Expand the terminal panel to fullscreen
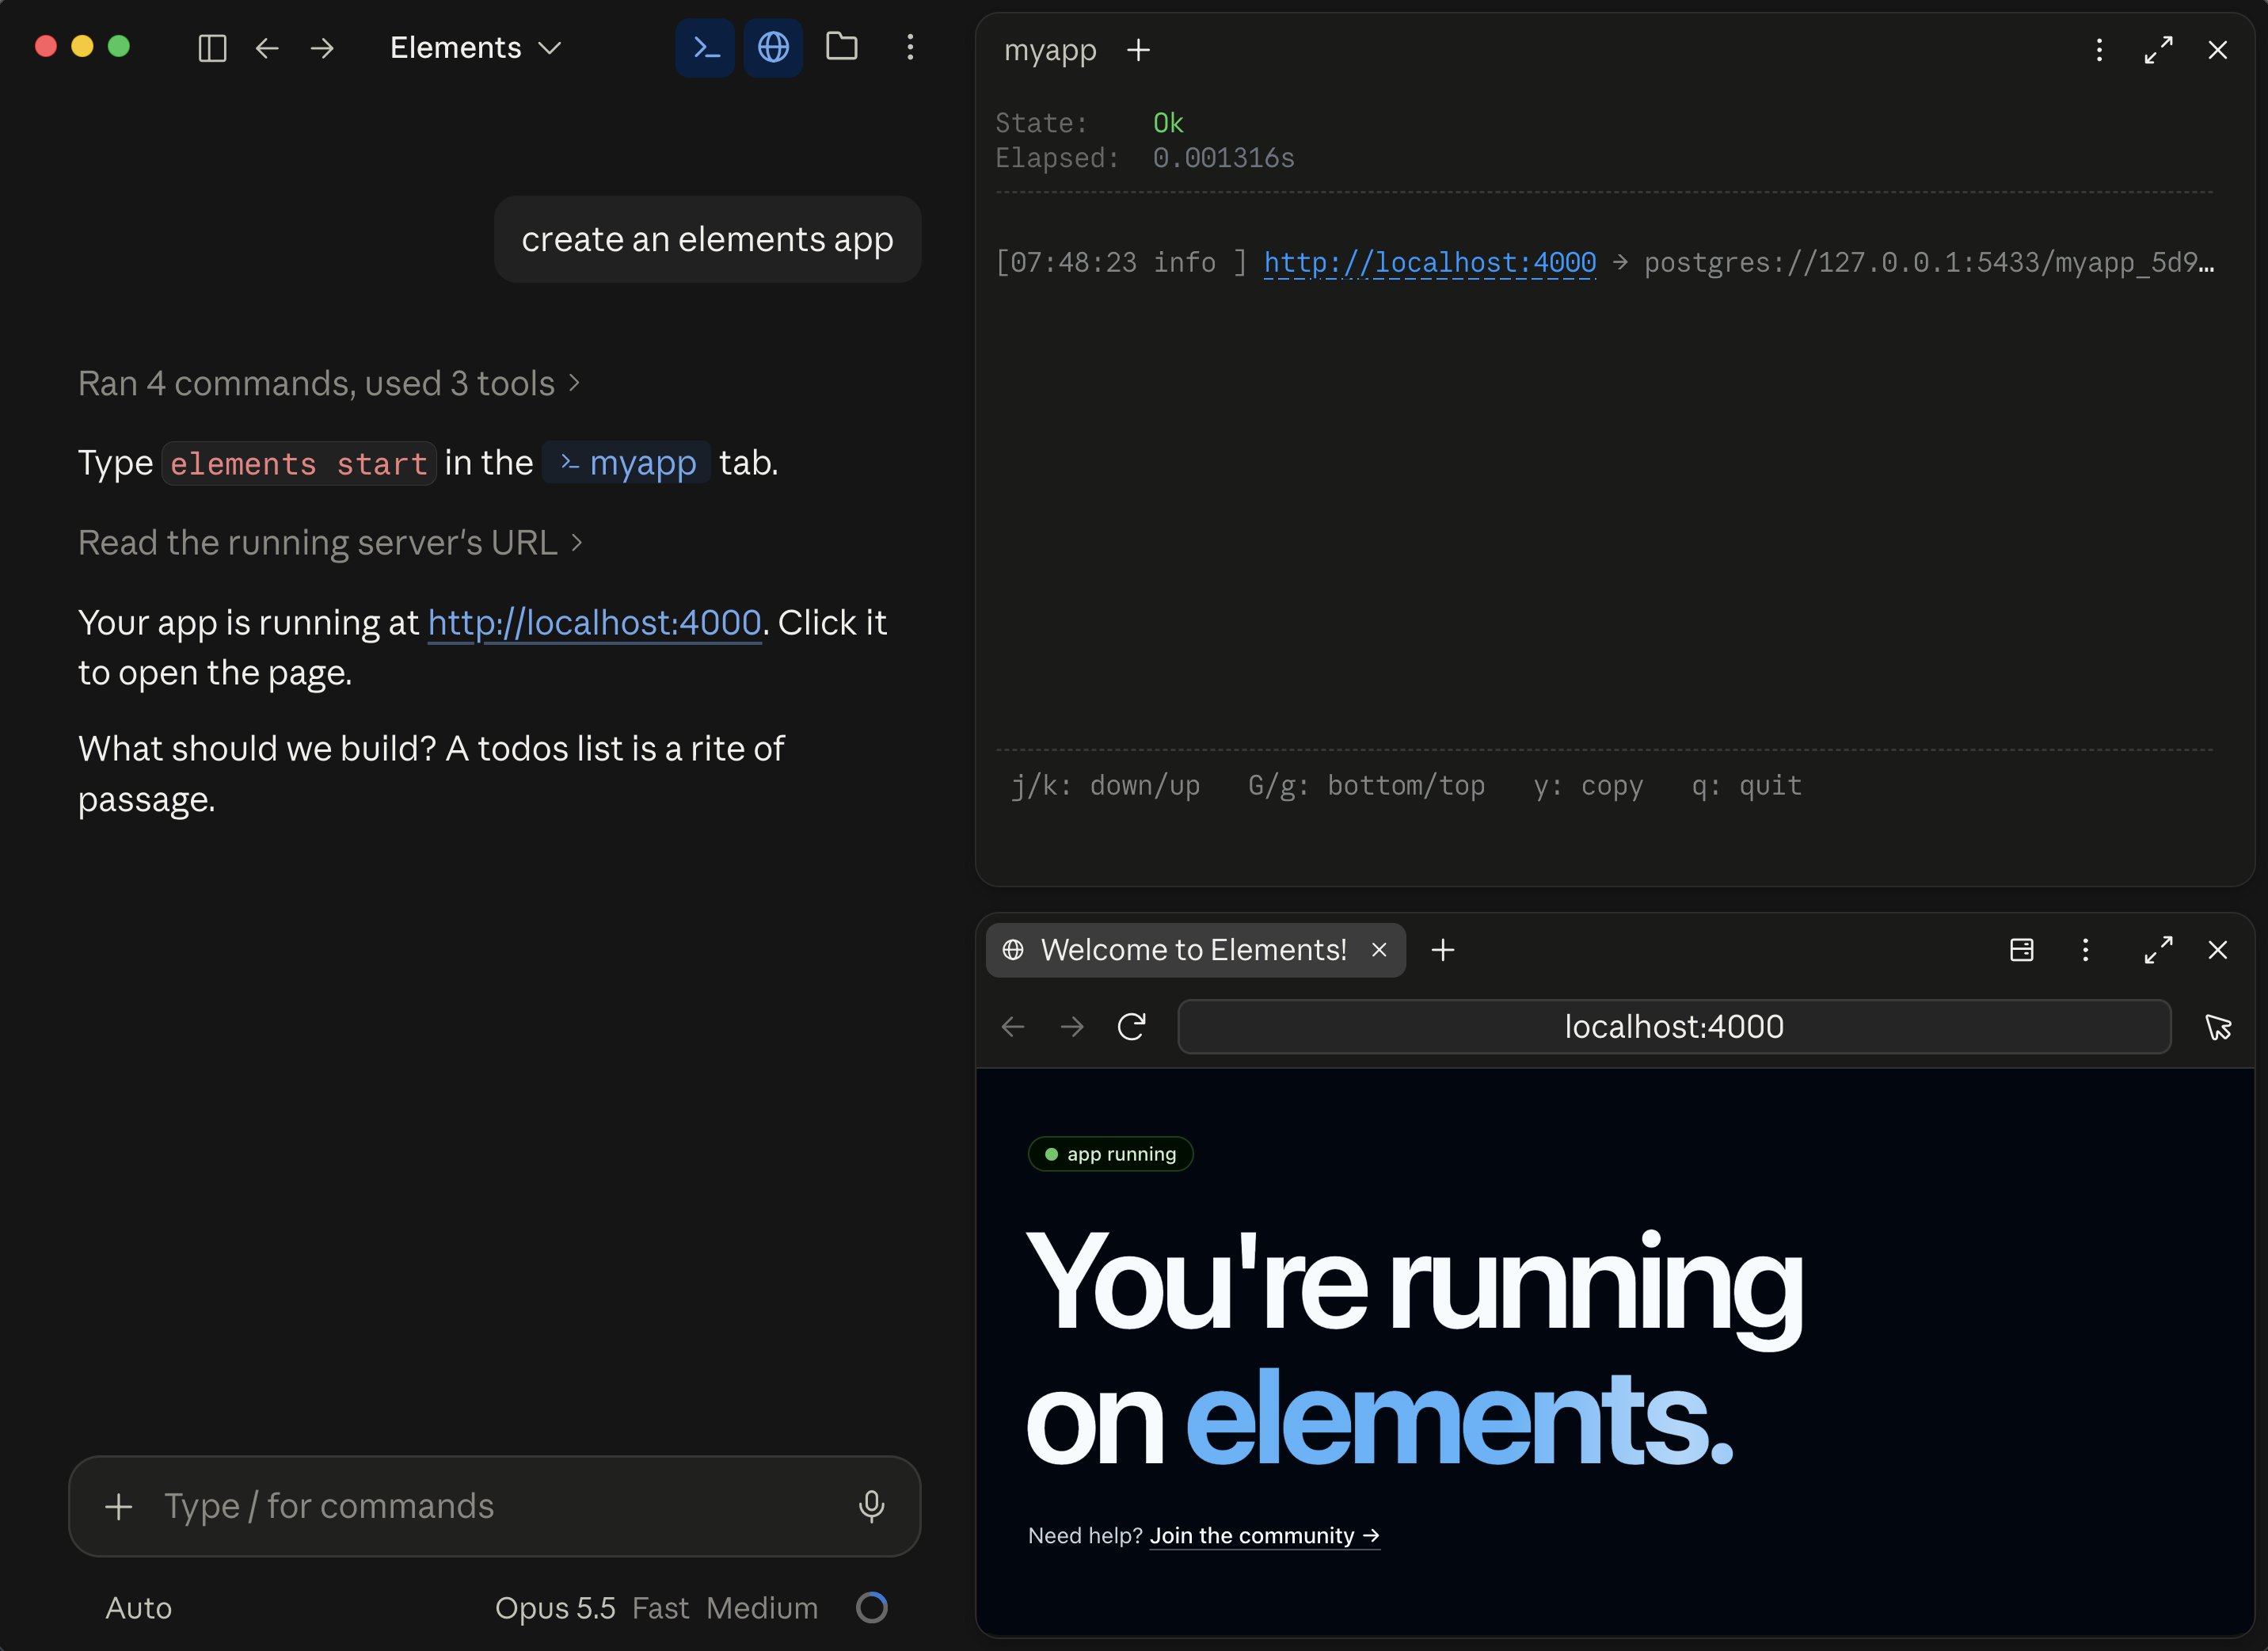The width and height of the screenshot is (2268, 1651). (x=2158, y=50)
